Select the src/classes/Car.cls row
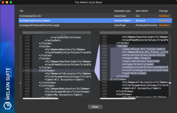Screen dimensions: 177x113 click(x=95, y=16)
